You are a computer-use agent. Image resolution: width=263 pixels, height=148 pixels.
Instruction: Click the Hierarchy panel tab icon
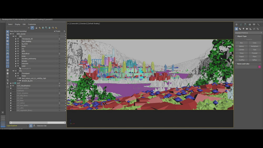245,25
